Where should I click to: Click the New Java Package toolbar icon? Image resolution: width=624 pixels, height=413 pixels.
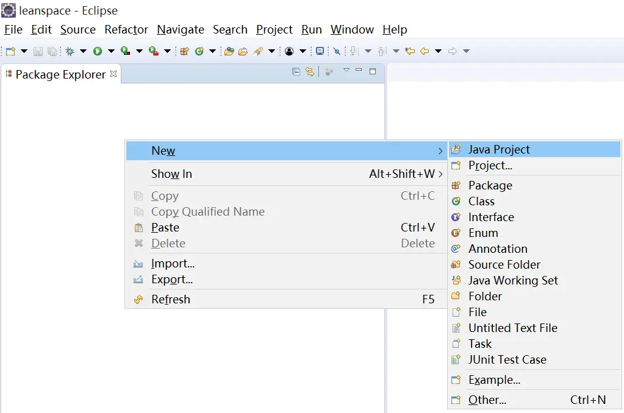[184, 51]
